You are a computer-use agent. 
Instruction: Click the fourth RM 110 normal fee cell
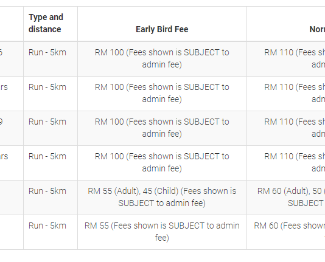click(286, 163)
